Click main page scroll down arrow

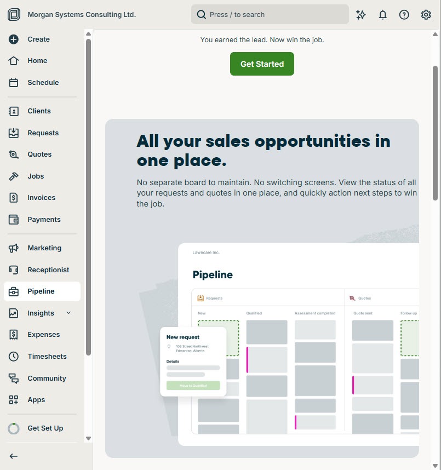tap(435, 466)
